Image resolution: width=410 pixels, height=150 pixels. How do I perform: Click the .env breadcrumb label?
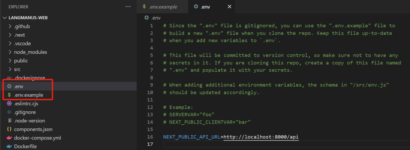[x=156, y=18]
